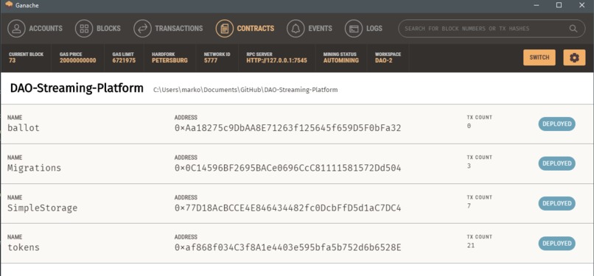Click the DAO-Streaming-Platform project title
The width and height of the screenshot is (594, 276).
tap(77, 88)
